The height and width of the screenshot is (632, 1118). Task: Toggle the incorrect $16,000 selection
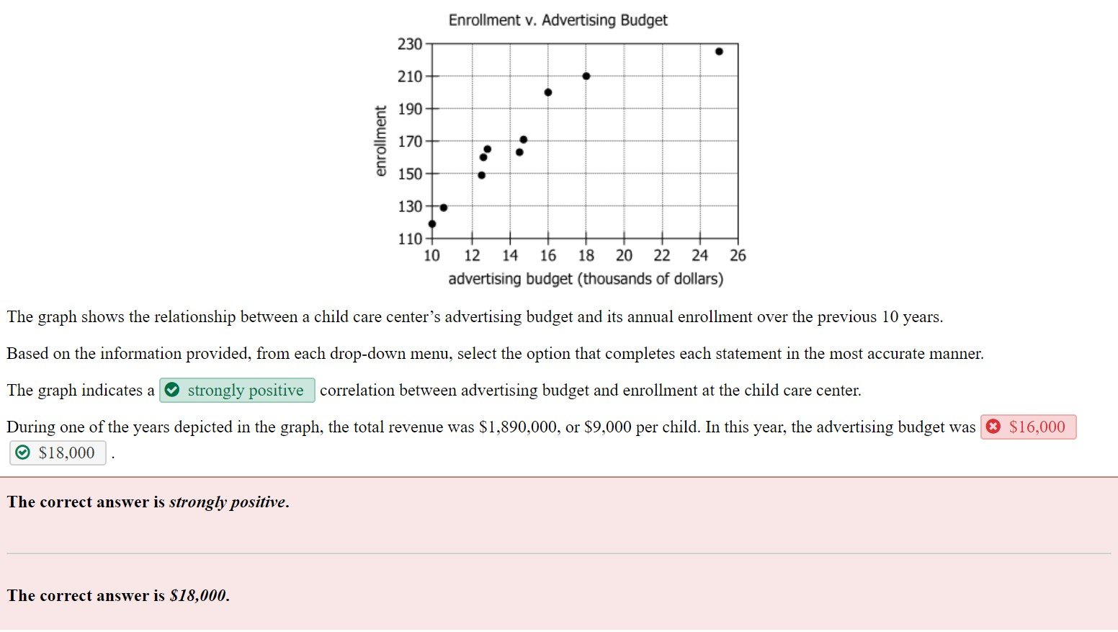pos(1029,427)
